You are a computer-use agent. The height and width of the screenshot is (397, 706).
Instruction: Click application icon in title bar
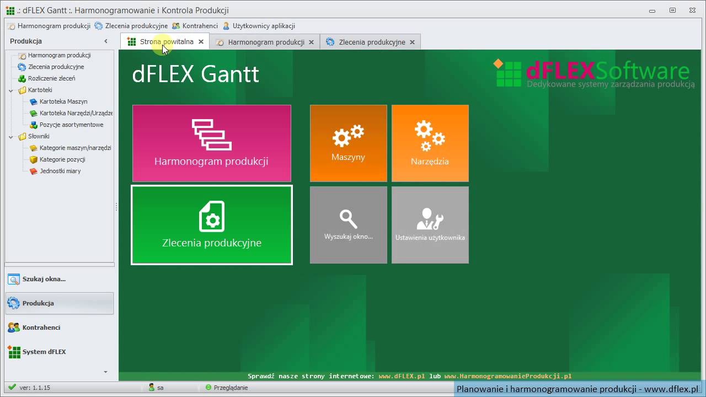click(10, 10)
